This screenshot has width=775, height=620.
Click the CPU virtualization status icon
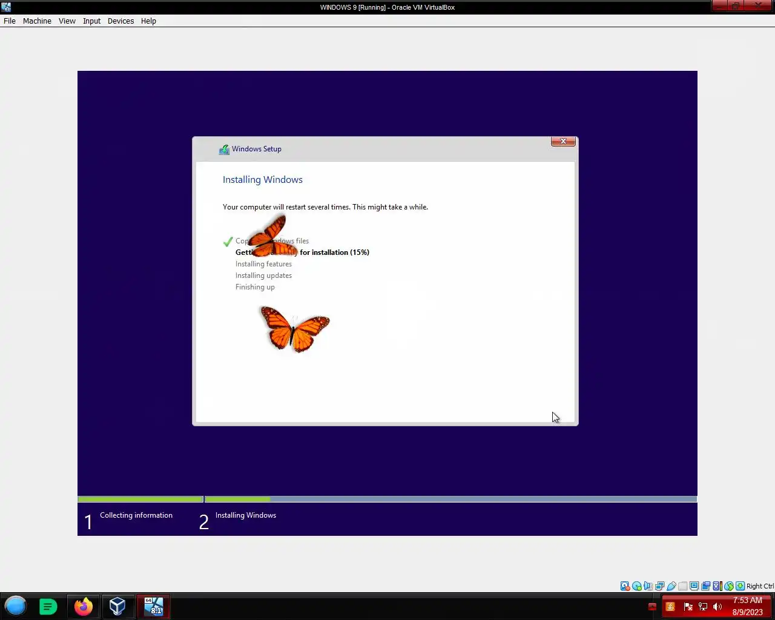click(x=717, y=586)
